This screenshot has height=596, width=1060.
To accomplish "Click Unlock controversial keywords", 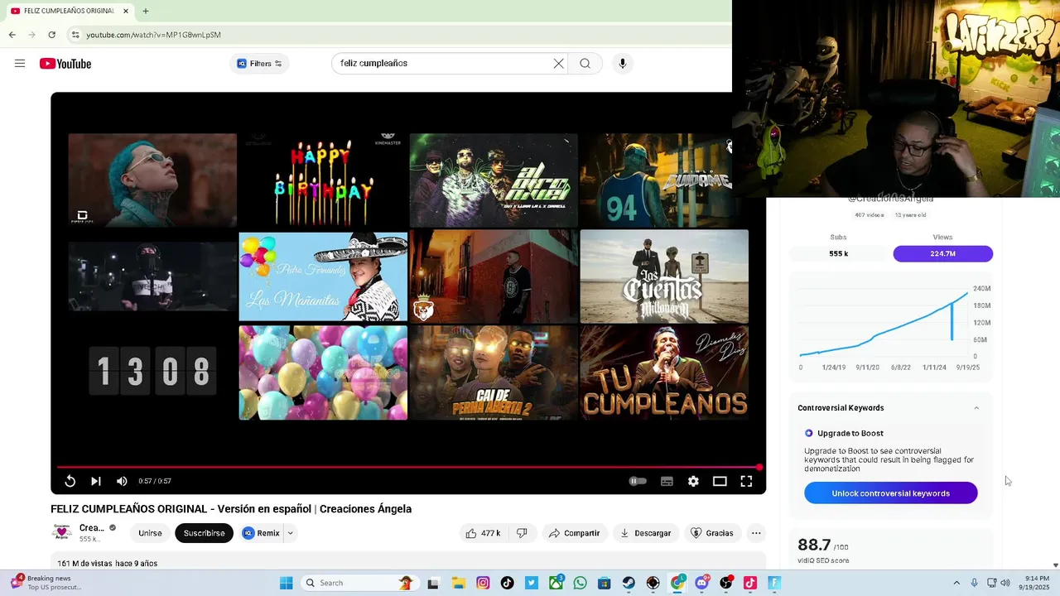I will click(891, 493).
